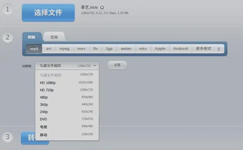Choose the mov format

[81, 49]
